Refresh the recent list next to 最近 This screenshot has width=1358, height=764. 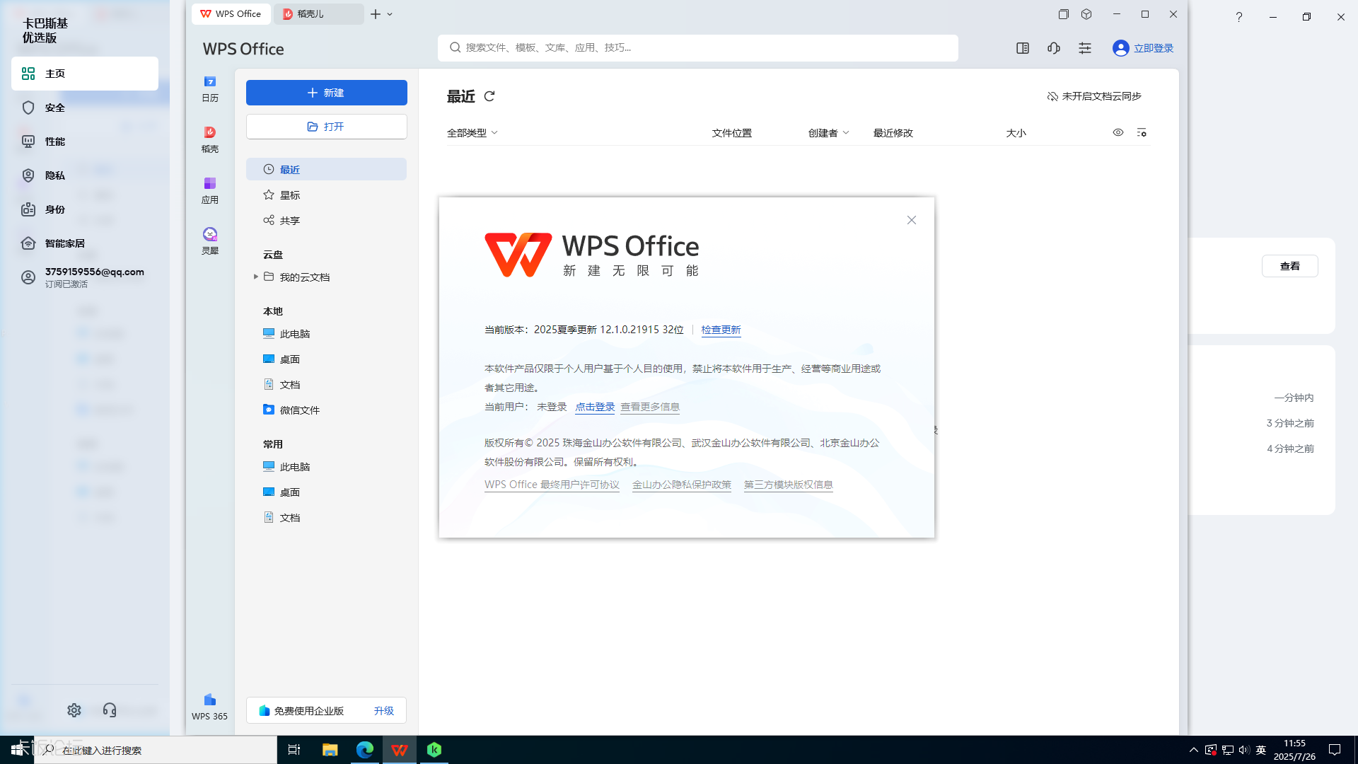(489, 96)
